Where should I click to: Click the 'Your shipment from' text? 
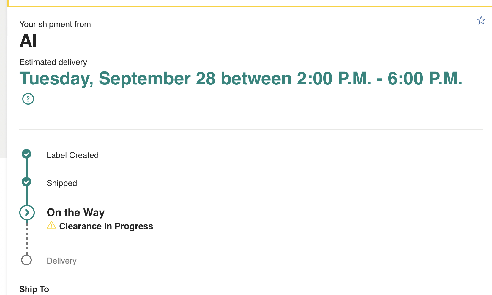point(55,24)
